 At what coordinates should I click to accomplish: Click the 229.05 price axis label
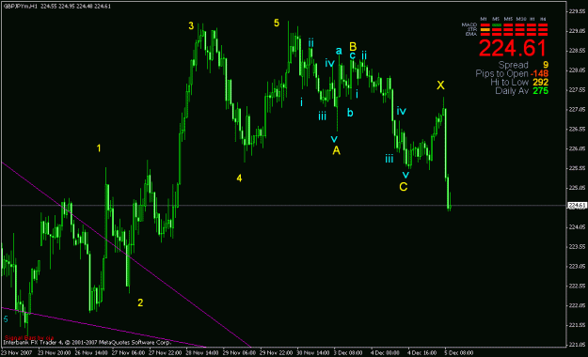(x=577, y=31)
